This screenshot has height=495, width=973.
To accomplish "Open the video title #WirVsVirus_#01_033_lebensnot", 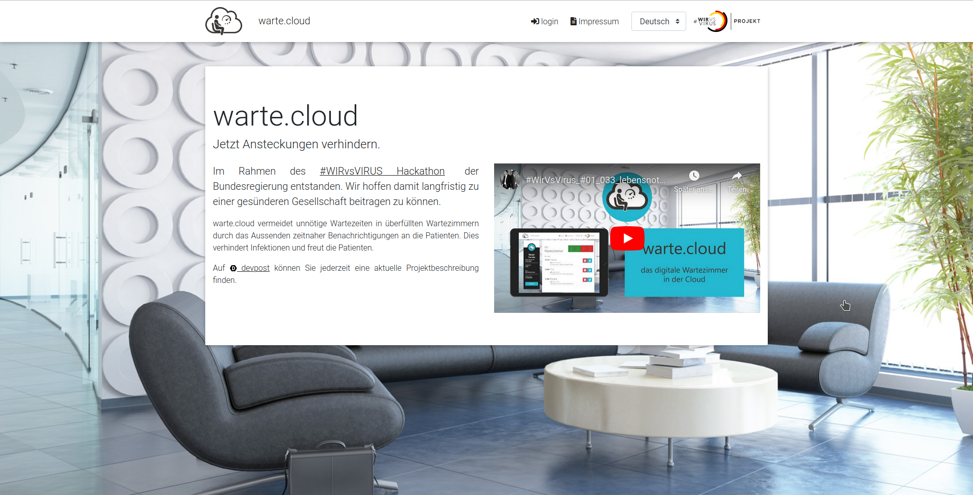I will [x=595, y=180].
